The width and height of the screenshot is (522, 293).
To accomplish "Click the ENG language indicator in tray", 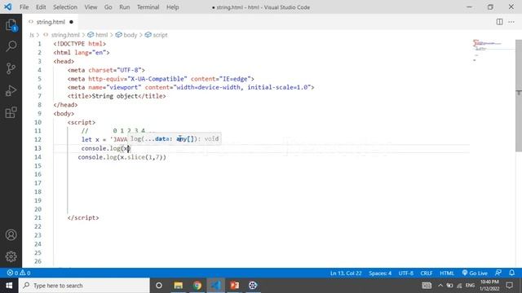I will tap(470, 286).
